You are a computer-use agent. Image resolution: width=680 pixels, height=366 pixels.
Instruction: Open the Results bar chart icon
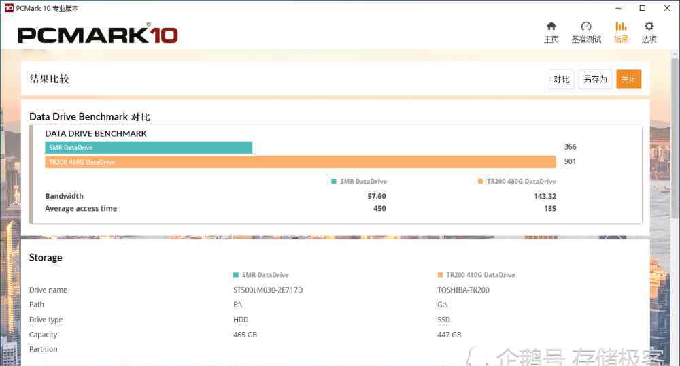tap(621, 26)
